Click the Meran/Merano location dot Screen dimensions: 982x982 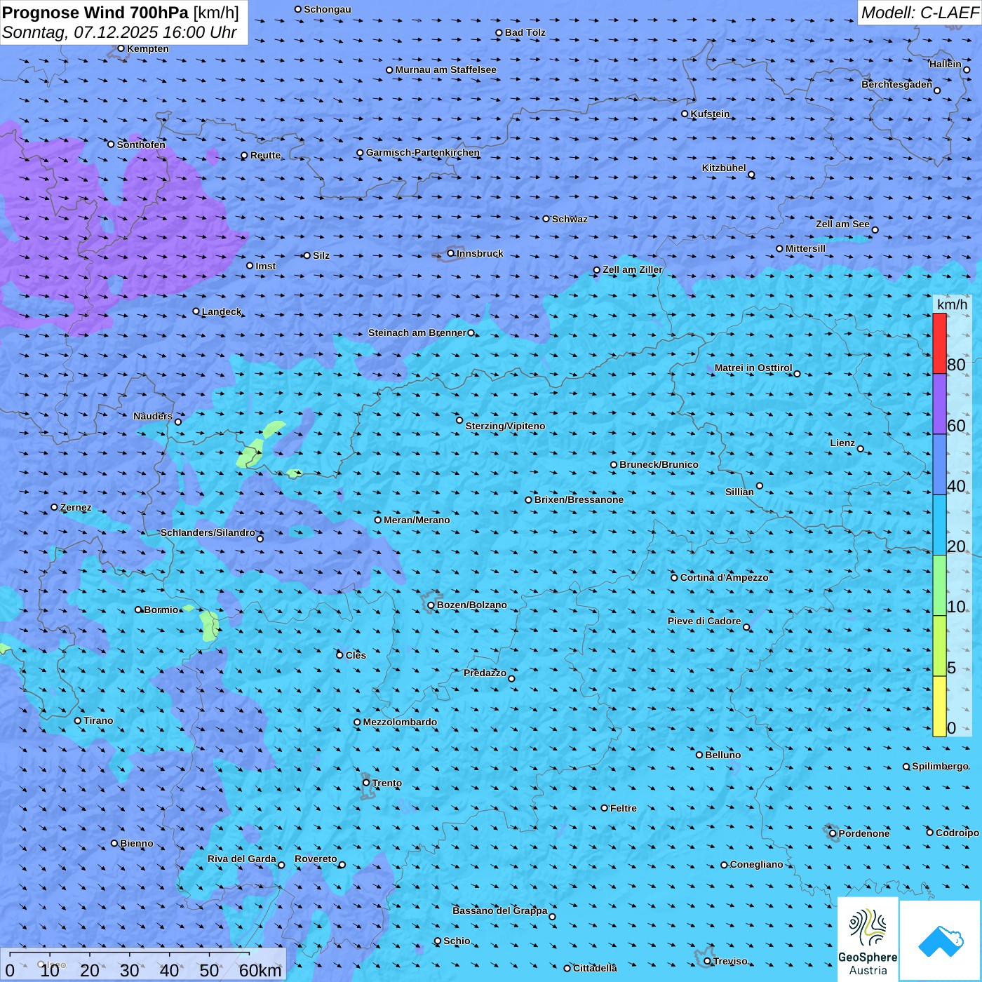pos(378,520)
